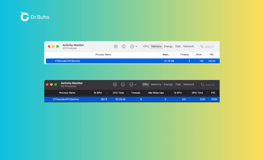This screenshot has height=160, width=264.
Task: Switch to the Energy tab
Action: 168,46
